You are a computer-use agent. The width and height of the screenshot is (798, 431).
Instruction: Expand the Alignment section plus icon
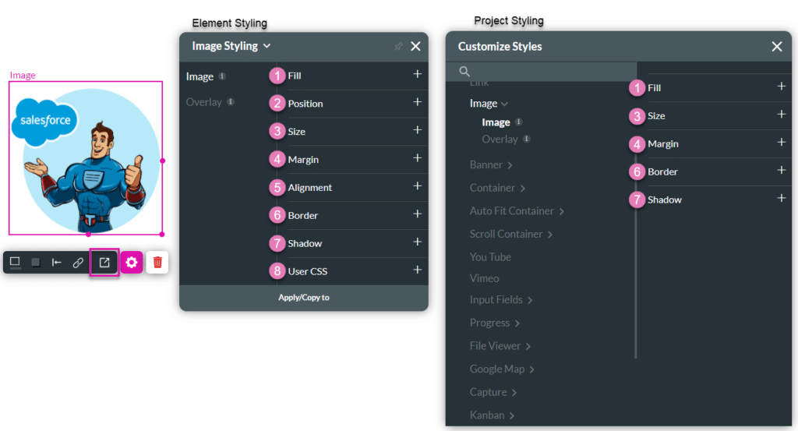pos(418,186)
